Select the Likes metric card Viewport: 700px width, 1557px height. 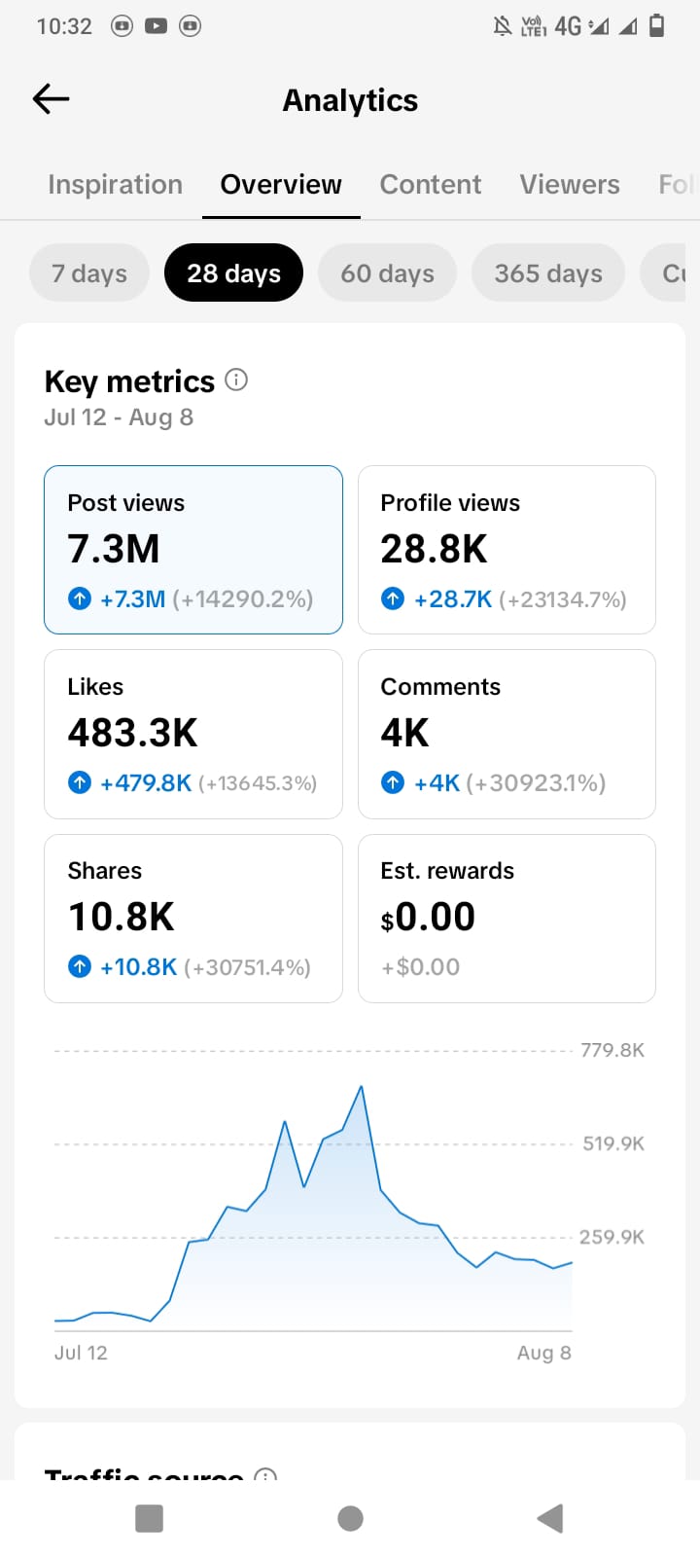(193, 734)
